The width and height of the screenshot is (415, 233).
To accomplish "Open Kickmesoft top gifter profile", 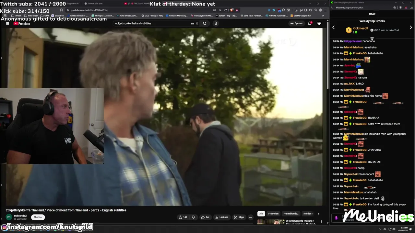I will (x=361, y=28).
